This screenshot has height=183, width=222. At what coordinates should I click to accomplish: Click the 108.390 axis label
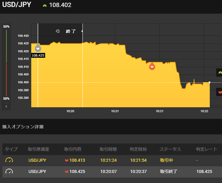(x=23, y=98)
